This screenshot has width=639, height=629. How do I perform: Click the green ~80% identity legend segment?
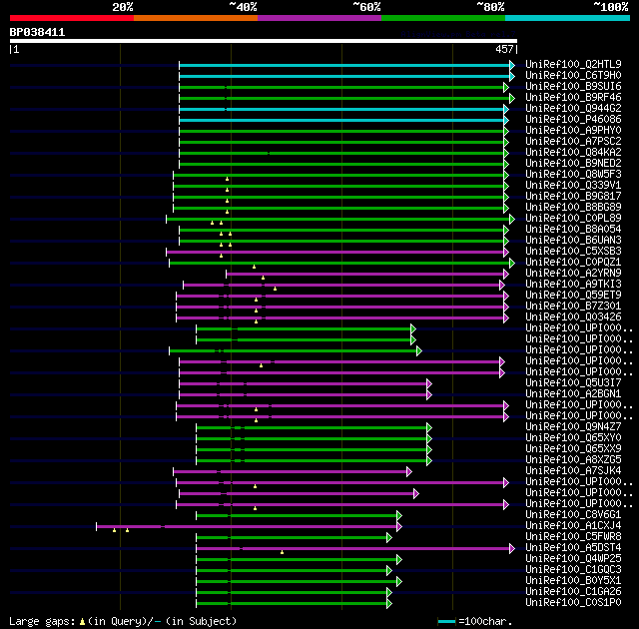click(x=443, y=18)
